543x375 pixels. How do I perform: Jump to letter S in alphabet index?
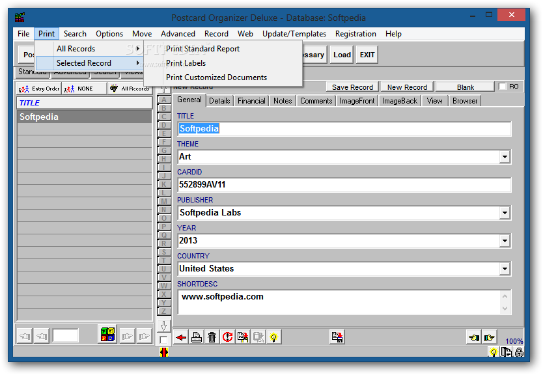coord(164,252)
